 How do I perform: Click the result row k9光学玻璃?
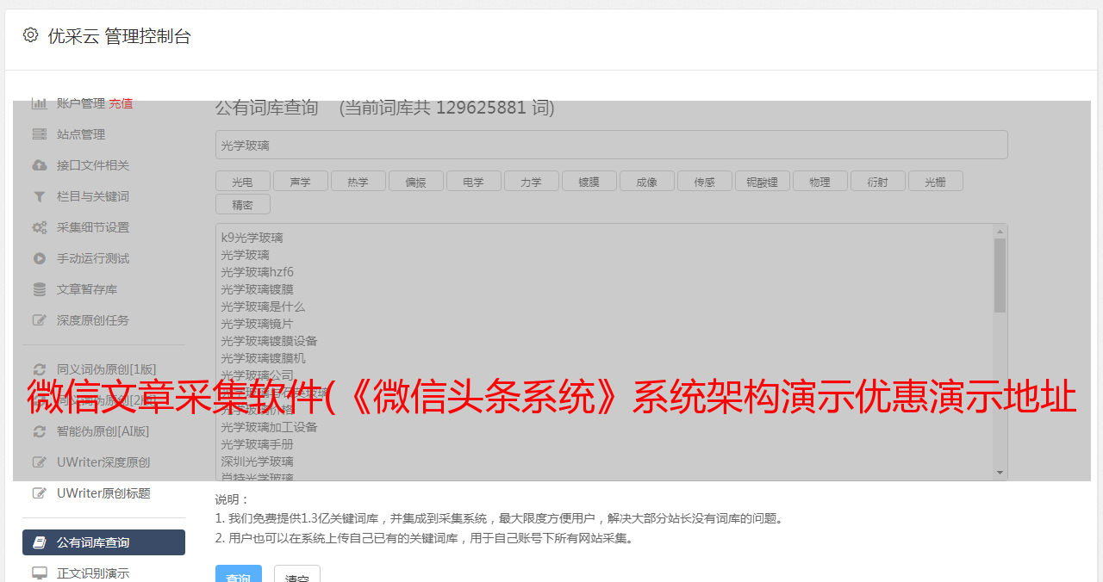tap(252, 238)
